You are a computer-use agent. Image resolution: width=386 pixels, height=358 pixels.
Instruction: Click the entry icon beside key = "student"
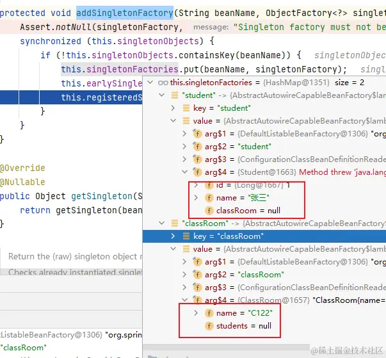[x=186, y=108]
